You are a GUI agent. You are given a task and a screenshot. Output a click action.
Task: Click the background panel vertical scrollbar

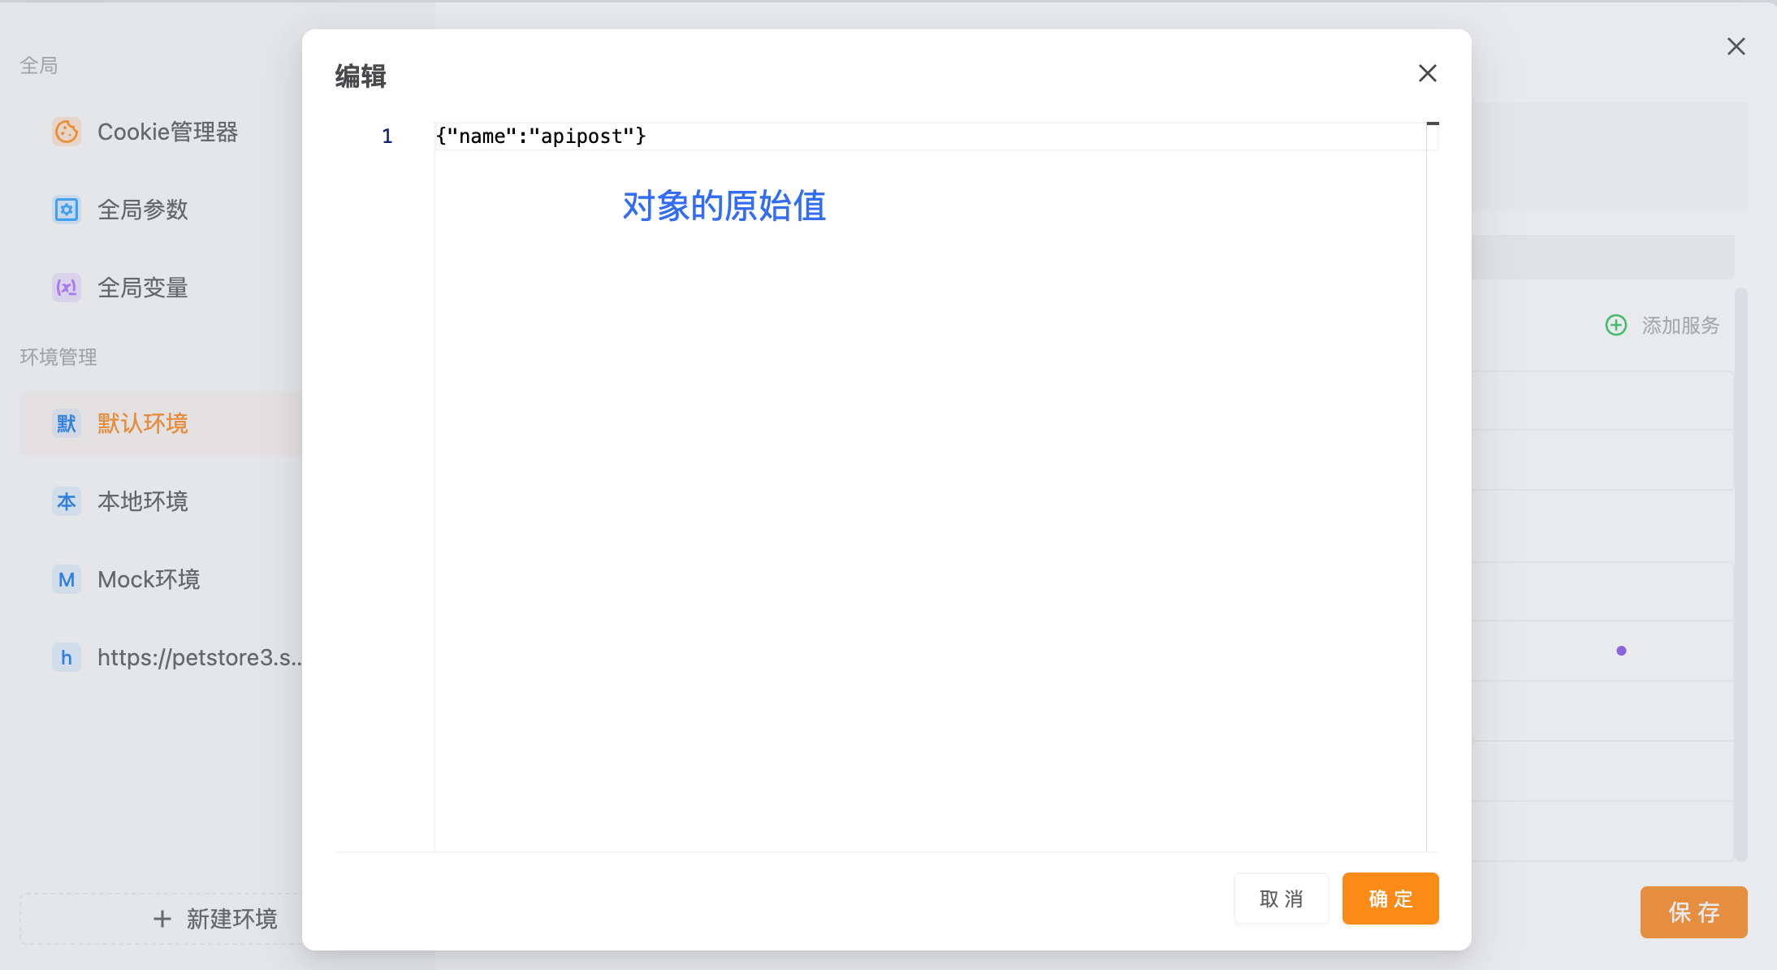(1740, 574)
